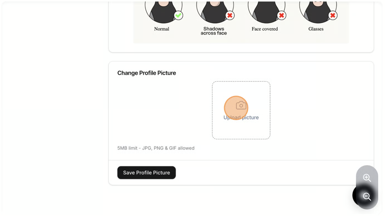Click the dashed border of the upload dropzone
385x216 pixels.
point(212,125)
